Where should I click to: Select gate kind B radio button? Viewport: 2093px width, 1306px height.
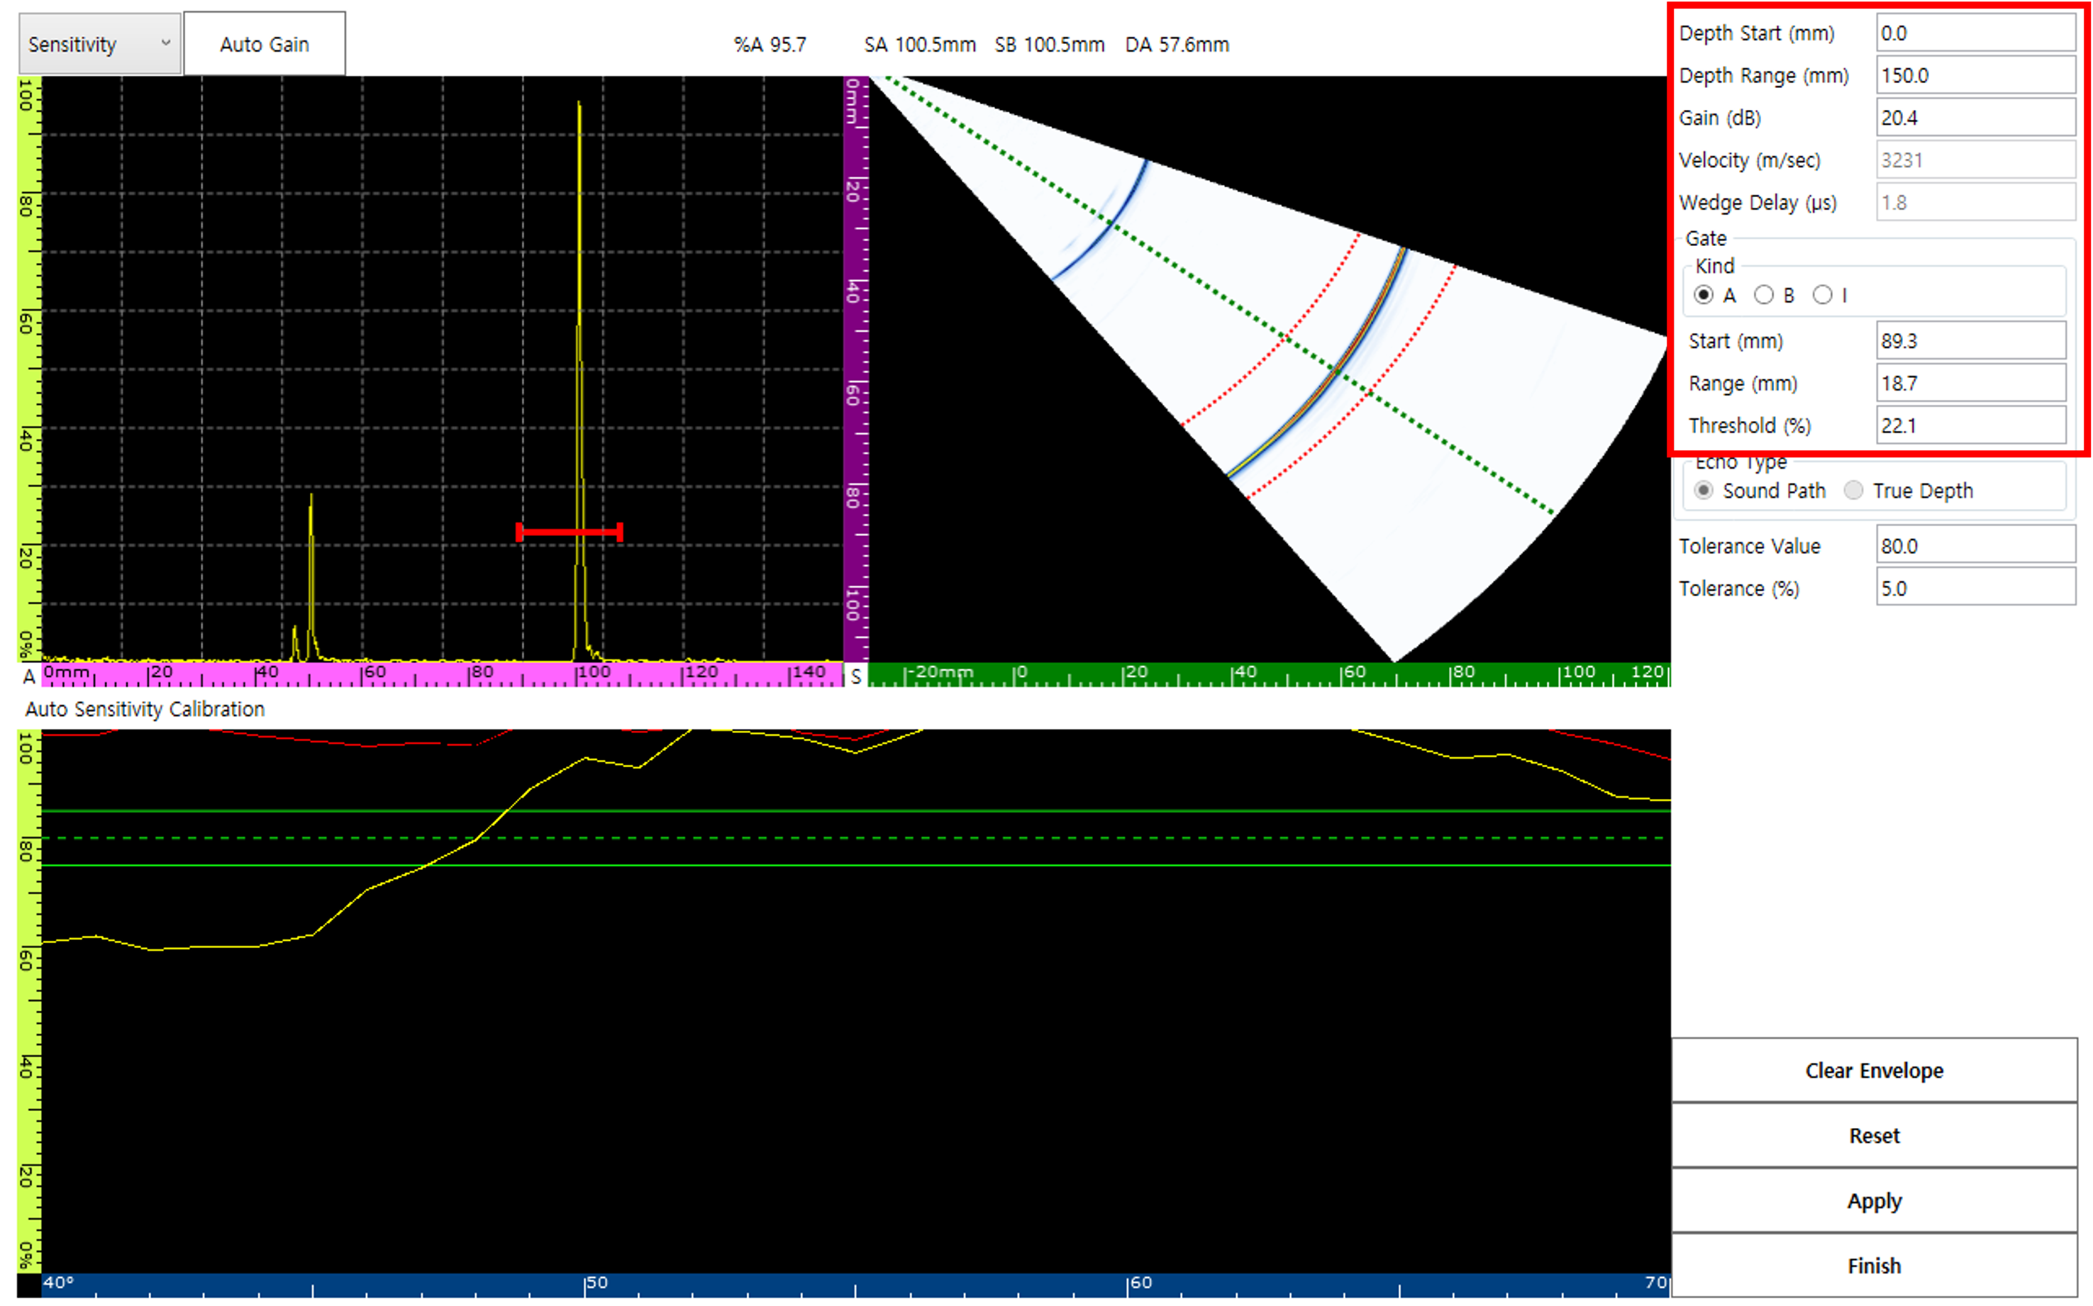click(x=1763, y=296)
